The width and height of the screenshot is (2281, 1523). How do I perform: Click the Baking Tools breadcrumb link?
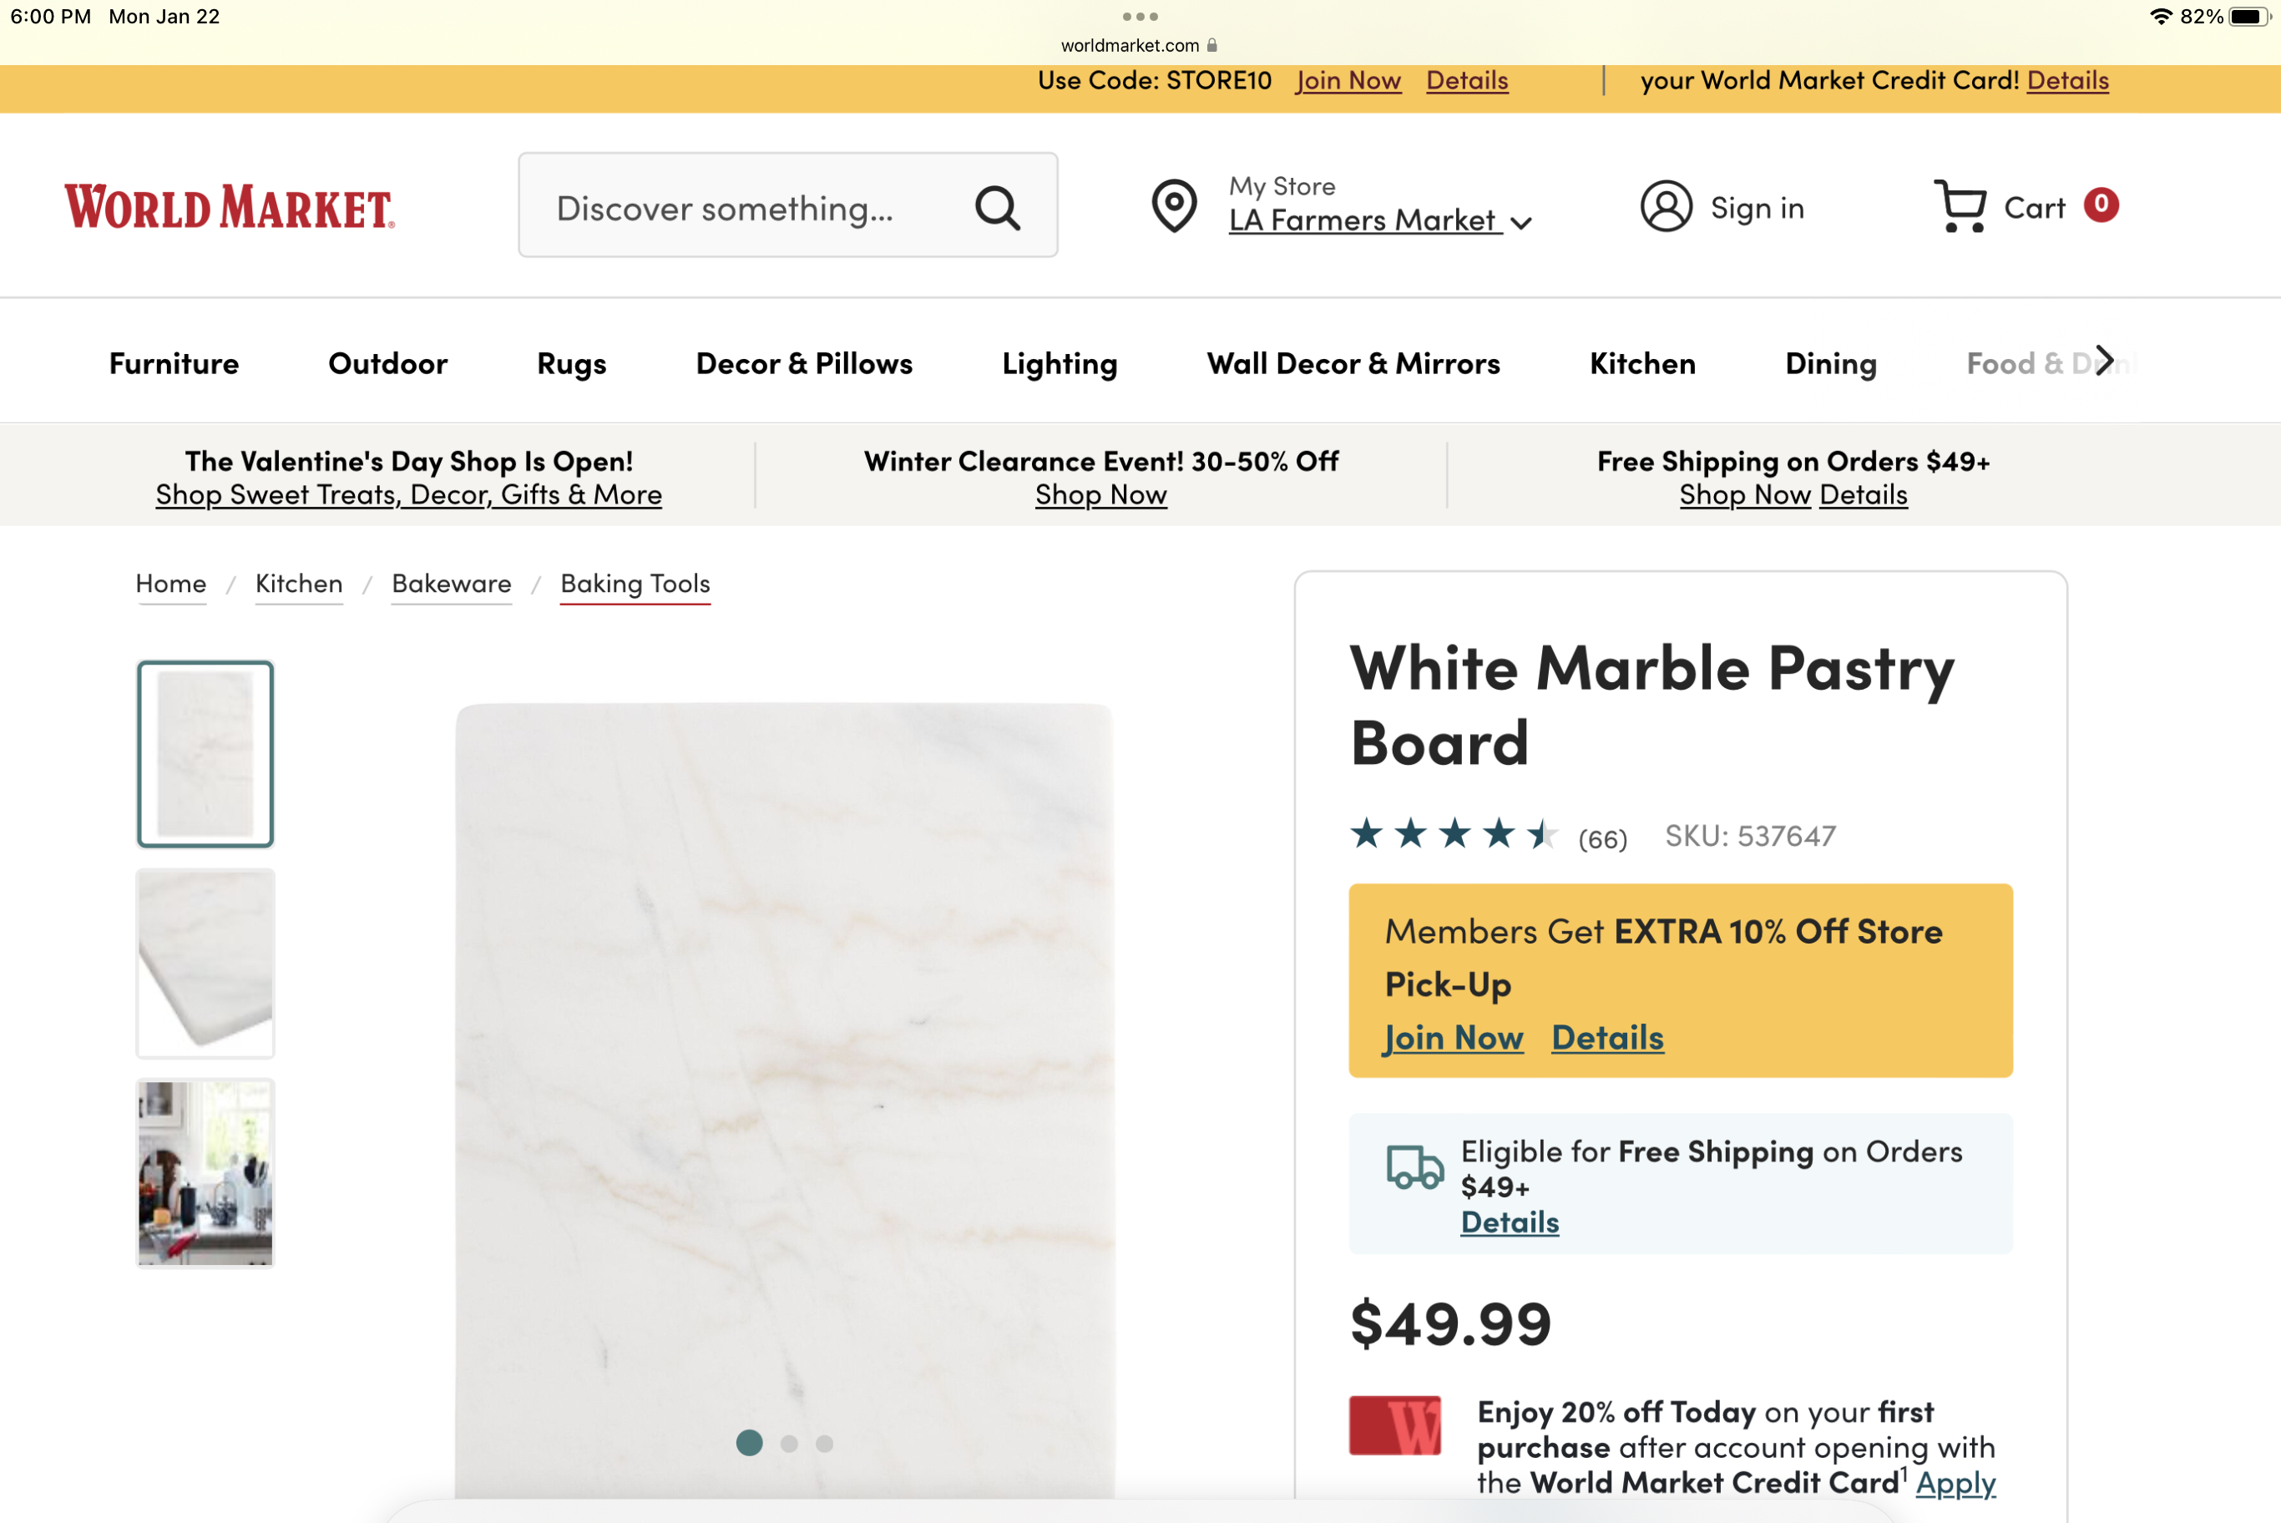[635, 583]
